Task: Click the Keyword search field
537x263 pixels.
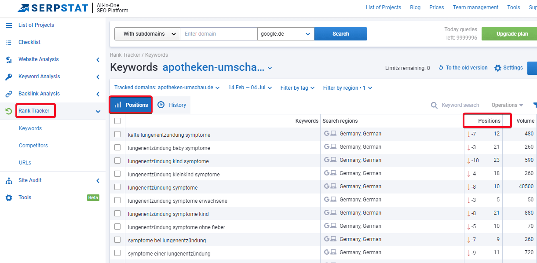Action: pos(460,105)
